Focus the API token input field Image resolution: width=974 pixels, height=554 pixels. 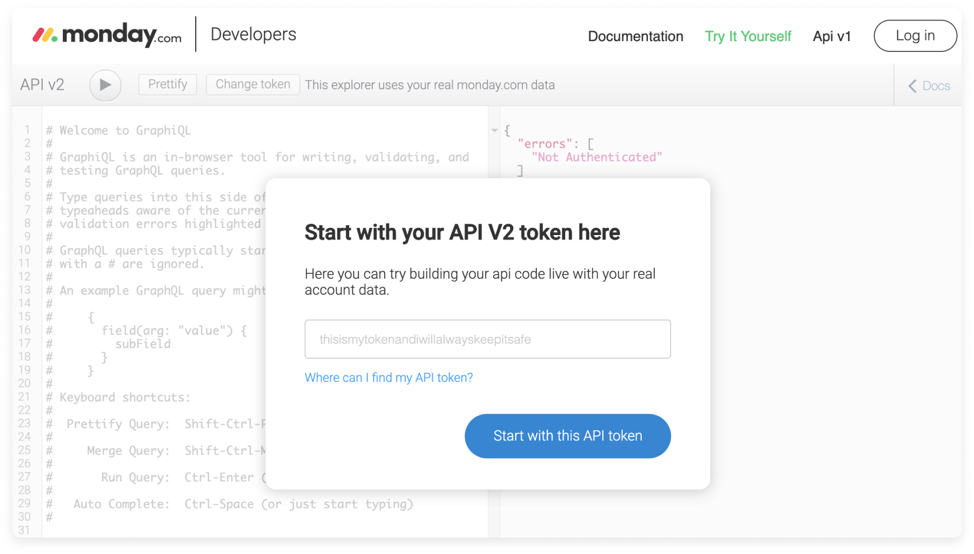488,339
